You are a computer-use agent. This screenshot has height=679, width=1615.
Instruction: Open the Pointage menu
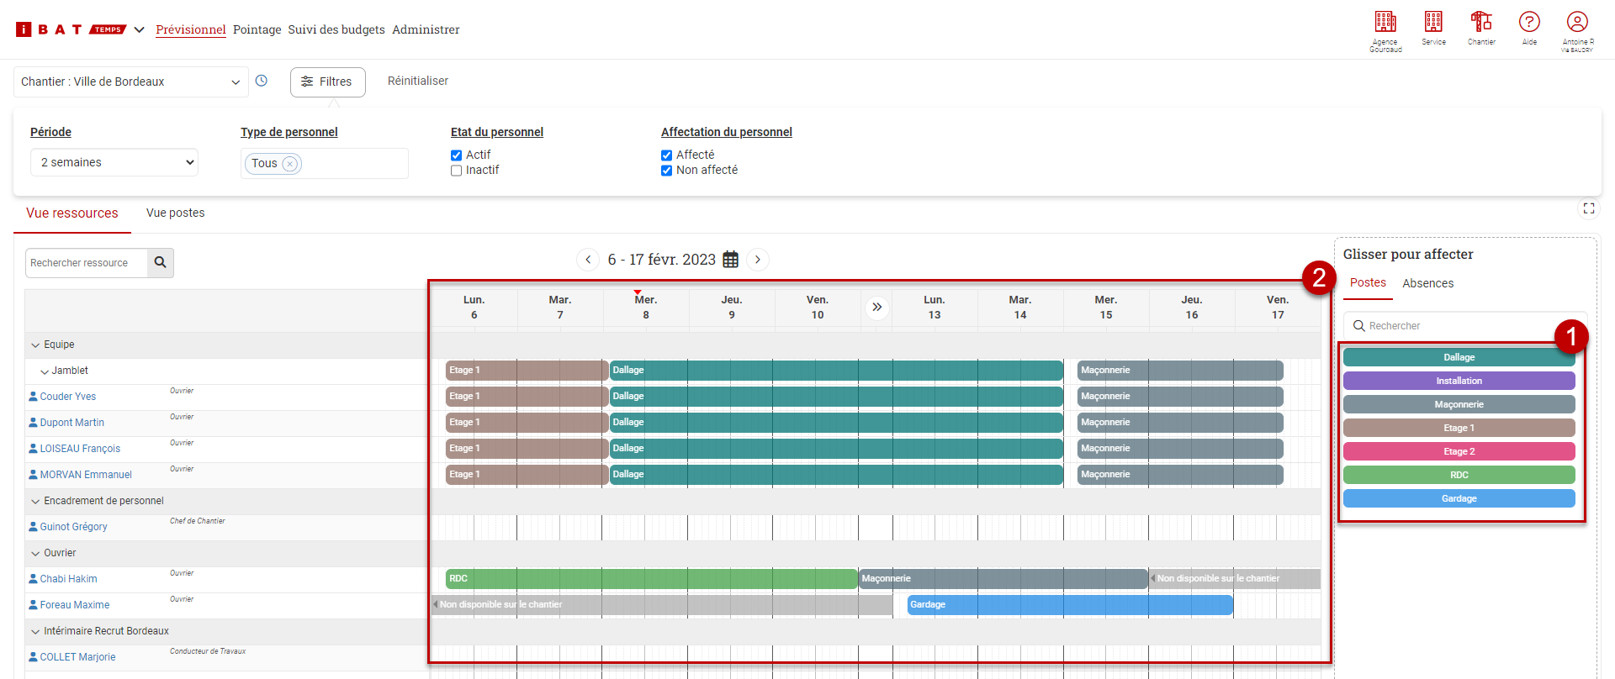pos(257,29)
